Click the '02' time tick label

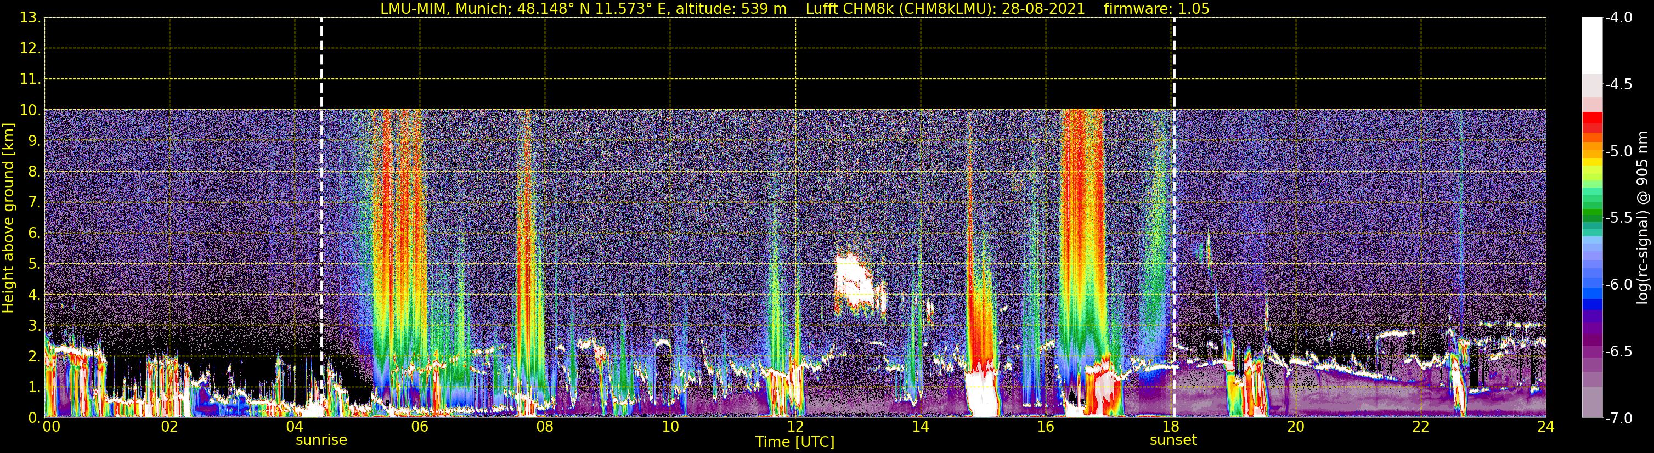170,427
